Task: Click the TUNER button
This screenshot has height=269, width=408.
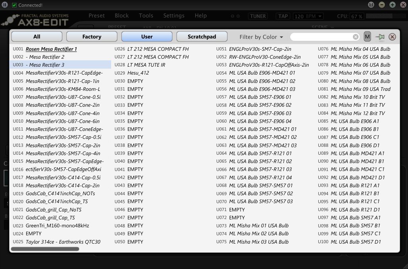Action: click(x=258, y=16)
